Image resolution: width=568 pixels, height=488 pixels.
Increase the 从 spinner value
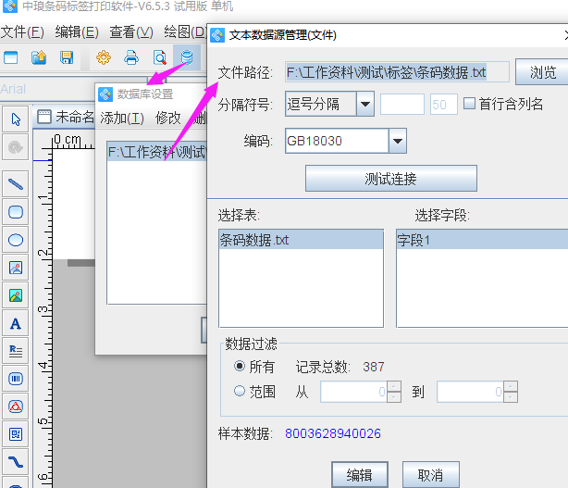pyautogui.click(x=394, y=386)
